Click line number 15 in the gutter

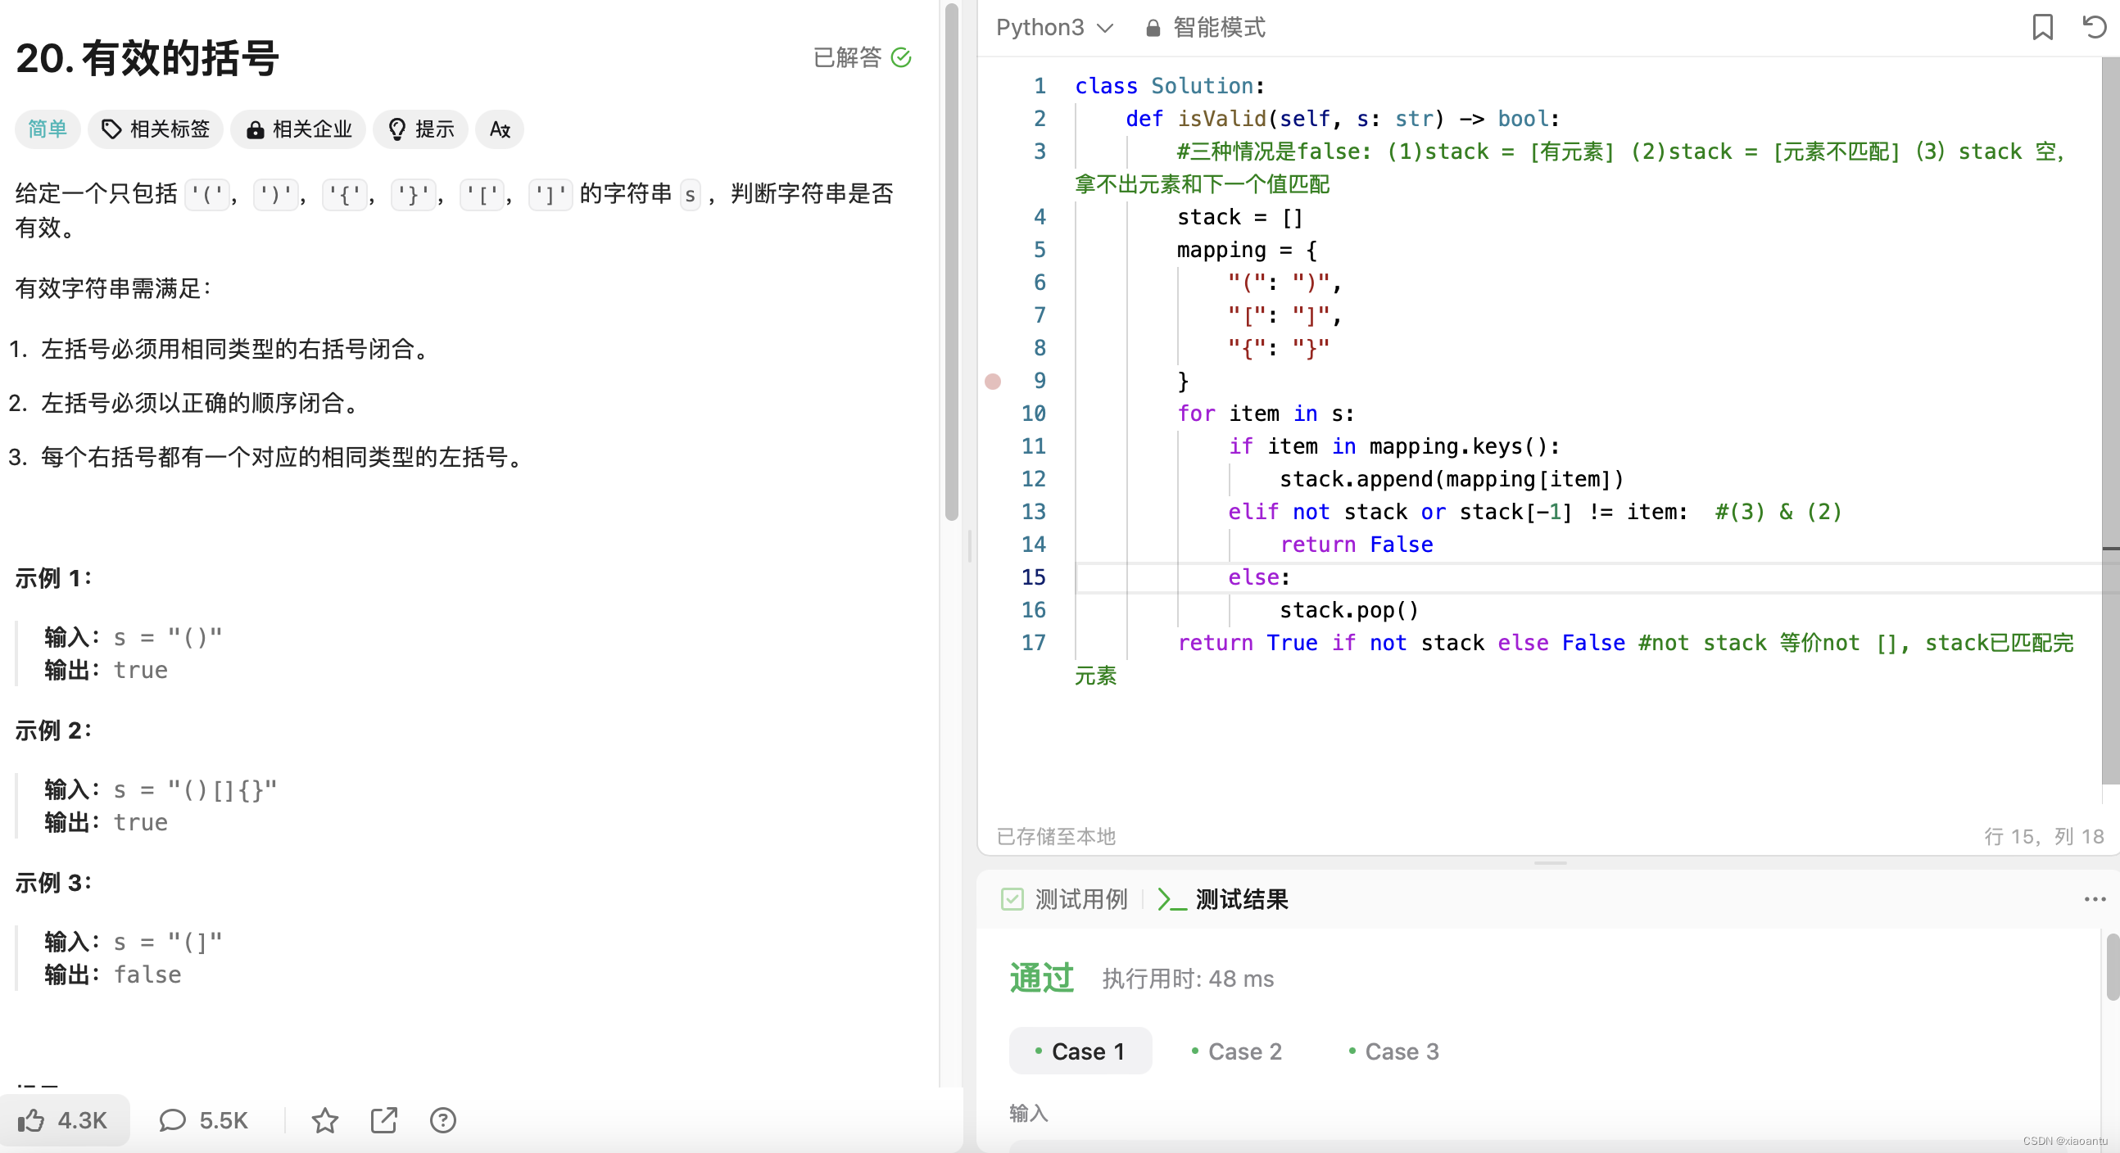click(x=1033, y=578)
